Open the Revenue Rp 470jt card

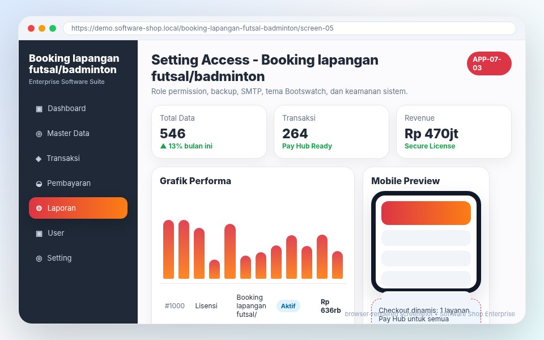tap(453, 132)
